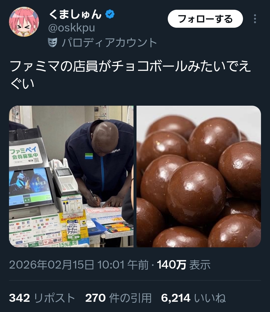270x312 pixels.
Task: Open the くましゅん profile avatar
Action: pos(24,22)
